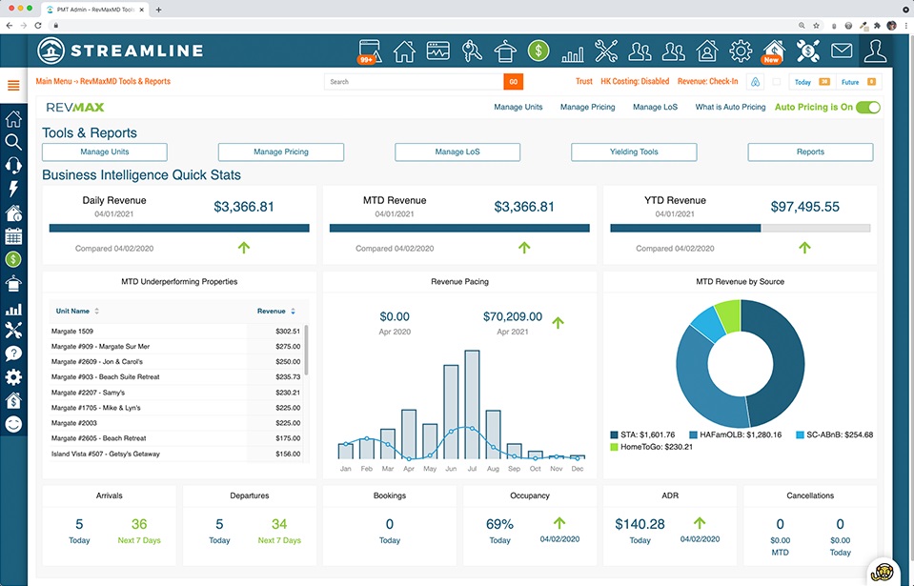Click the tools wrench icon in the top toolbar
Viewport: 914px width, 586px height.
click(x=606, y=51)
